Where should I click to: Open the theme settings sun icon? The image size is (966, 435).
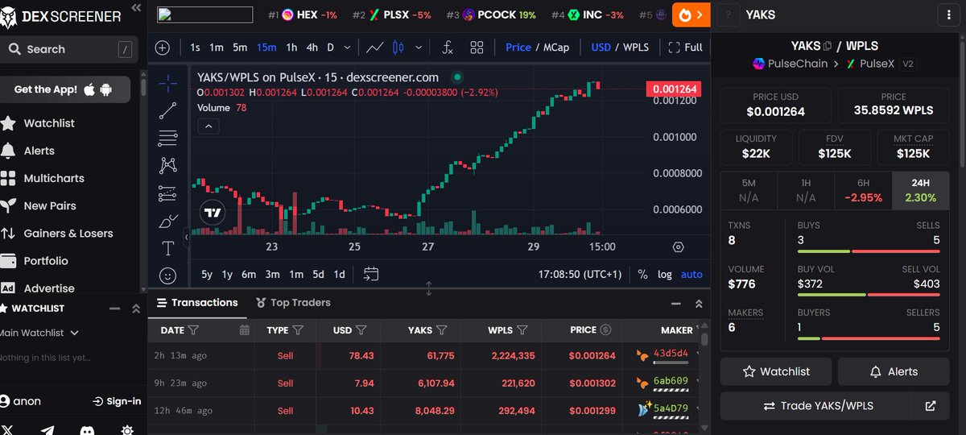coord(126,429)
